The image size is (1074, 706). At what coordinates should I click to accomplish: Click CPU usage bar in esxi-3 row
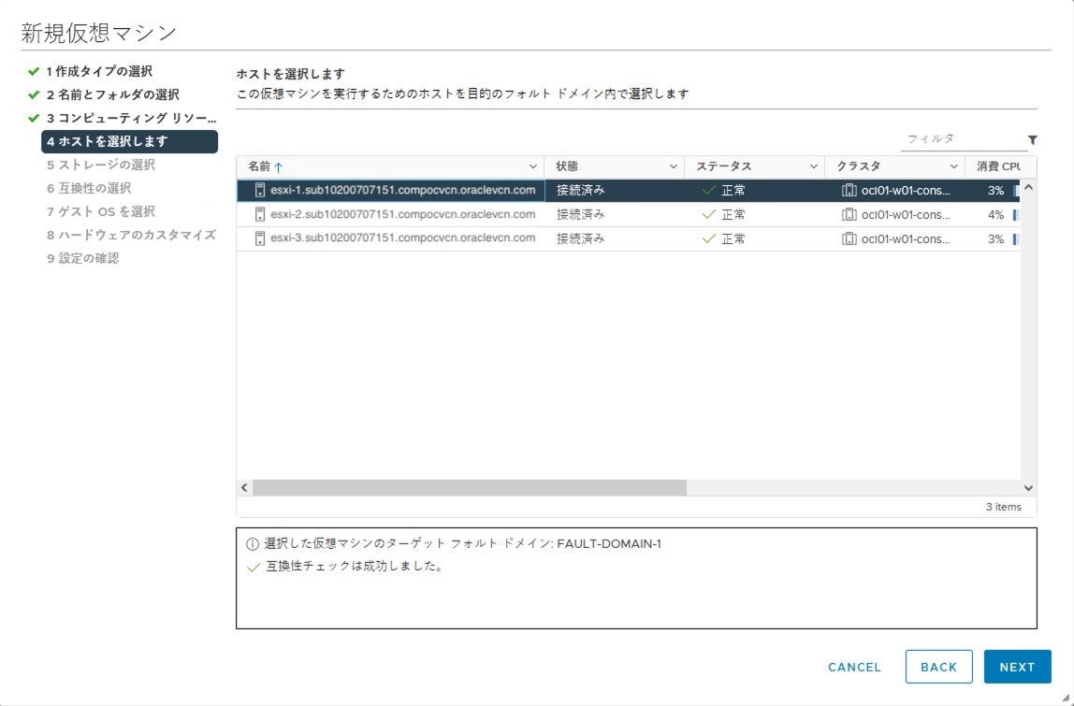click(1016, 238)
